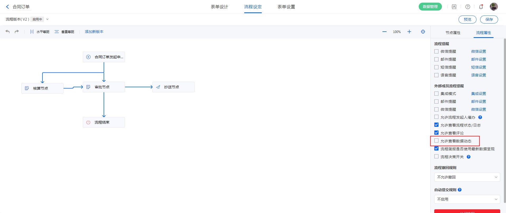Open the notification bell
Viewport: 506px width, 213px height.
[481, 7]
